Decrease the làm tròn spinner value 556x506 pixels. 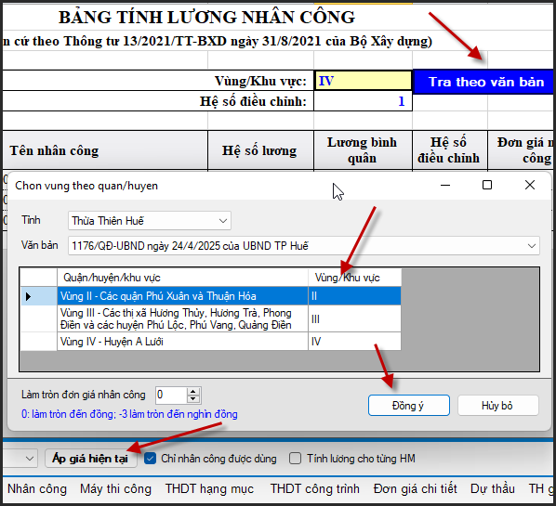[192, 399]
